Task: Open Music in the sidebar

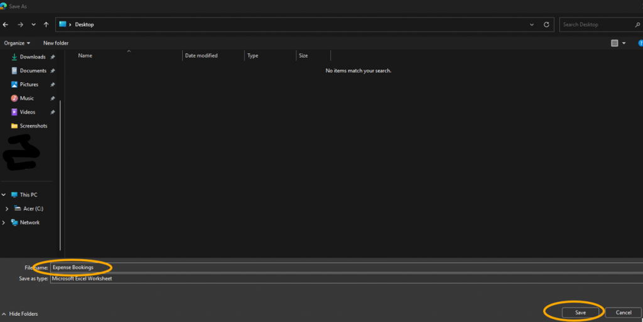Action: pos(26,99)
